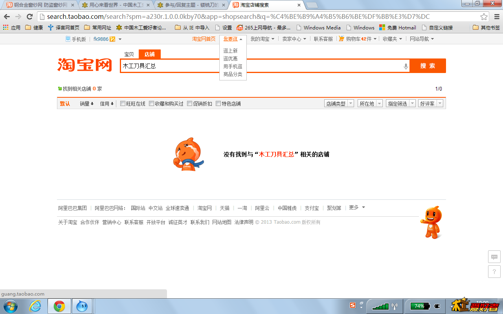This screenshot has height=314, width=503.
Task: Click the orange 搜索 button
Action: click(x=428, y=66)
